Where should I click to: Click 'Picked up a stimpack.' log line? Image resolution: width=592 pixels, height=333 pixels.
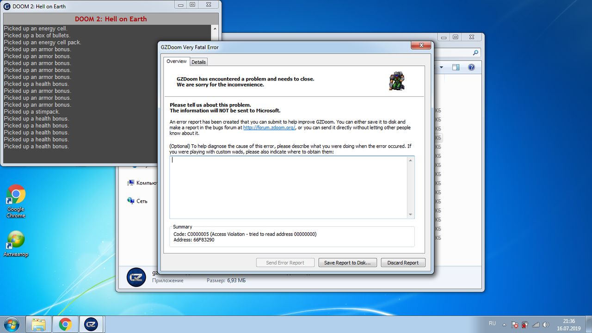pyautogui.click(x=32, y=111)
